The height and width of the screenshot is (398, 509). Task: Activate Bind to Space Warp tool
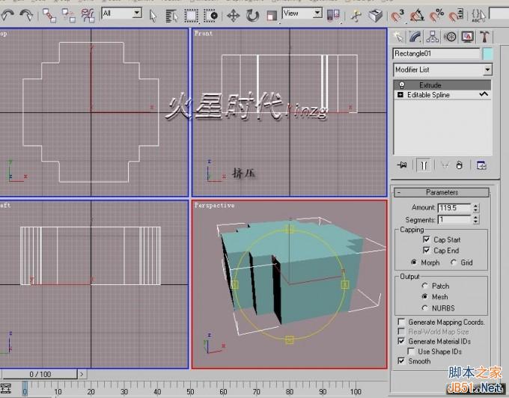(x=88, y=16)
